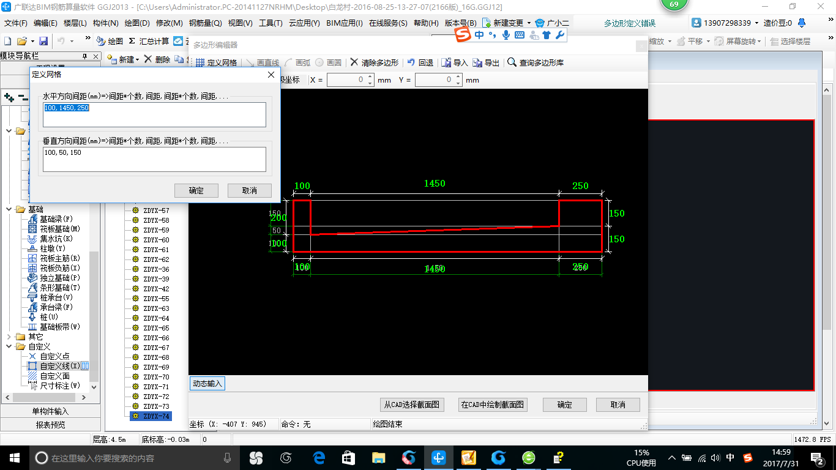
Task: Open the Open-file dropdown arrow
Action: [32, 41]
